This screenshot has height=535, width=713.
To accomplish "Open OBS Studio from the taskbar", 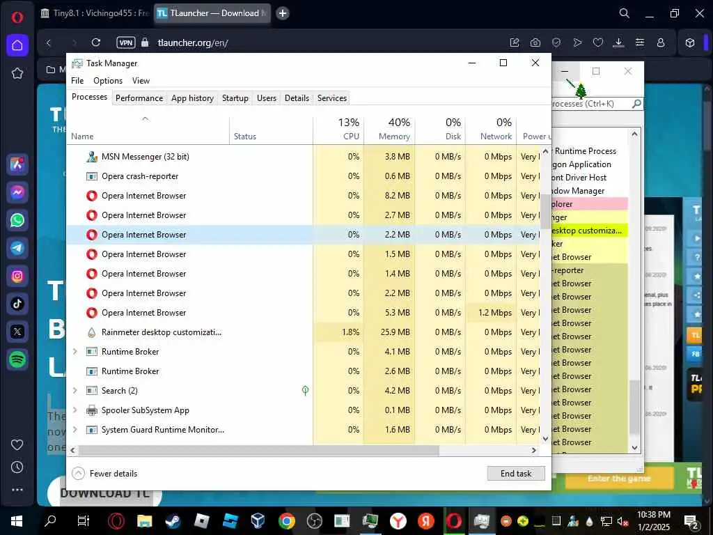I will click(x=314, y=521).
